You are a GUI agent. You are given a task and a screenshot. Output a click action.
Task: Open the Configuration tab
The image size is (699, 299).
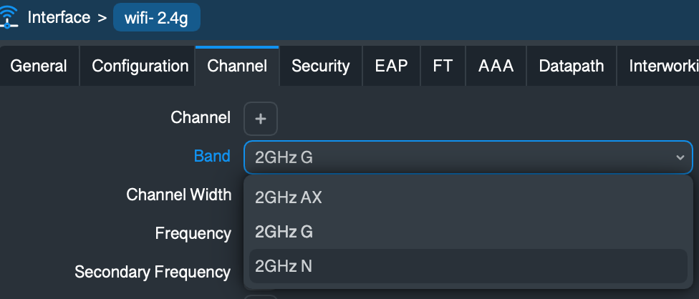coord(140,67)
